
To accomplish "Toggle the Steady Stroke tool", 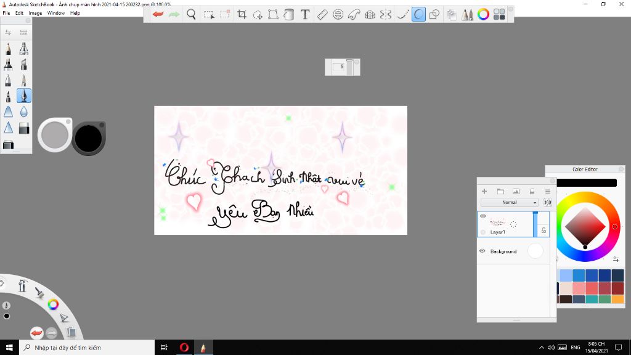I will pos(402,15).
